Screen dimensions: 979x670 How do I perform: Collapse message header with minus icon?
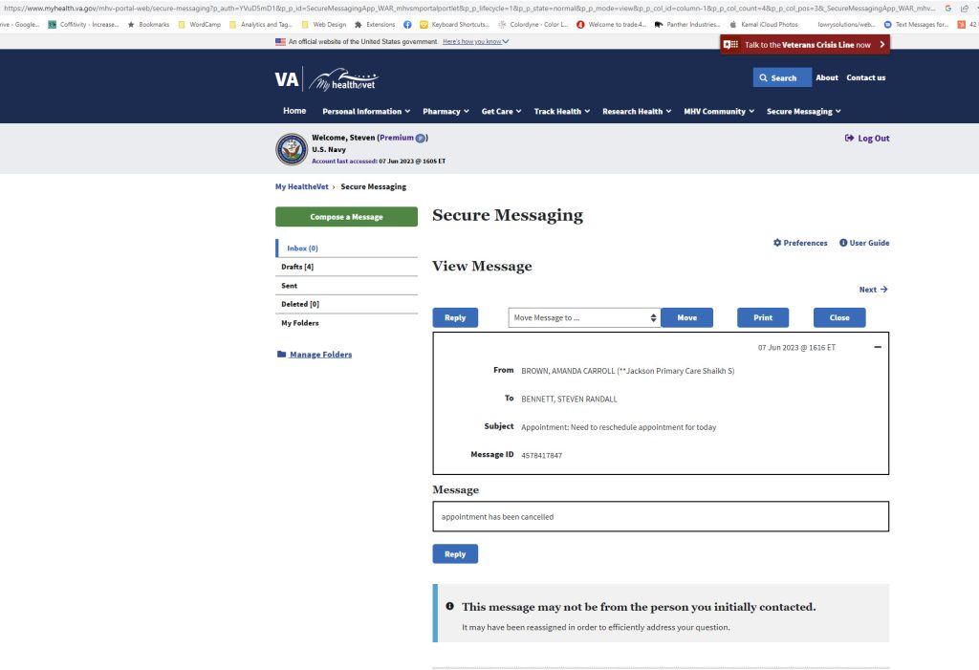pyautogui.click(x=878, y=347)
